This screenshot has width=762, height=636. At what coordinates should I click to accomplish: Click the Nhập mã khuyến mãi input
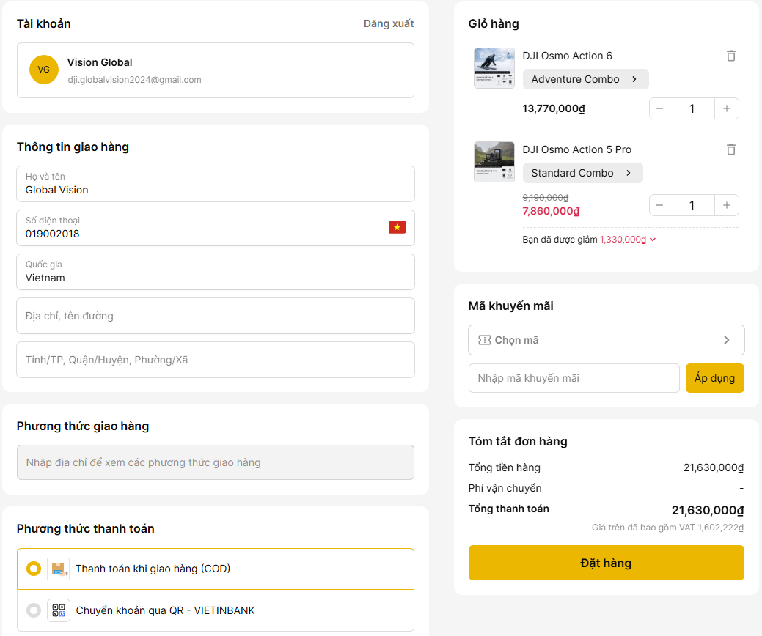574,378
